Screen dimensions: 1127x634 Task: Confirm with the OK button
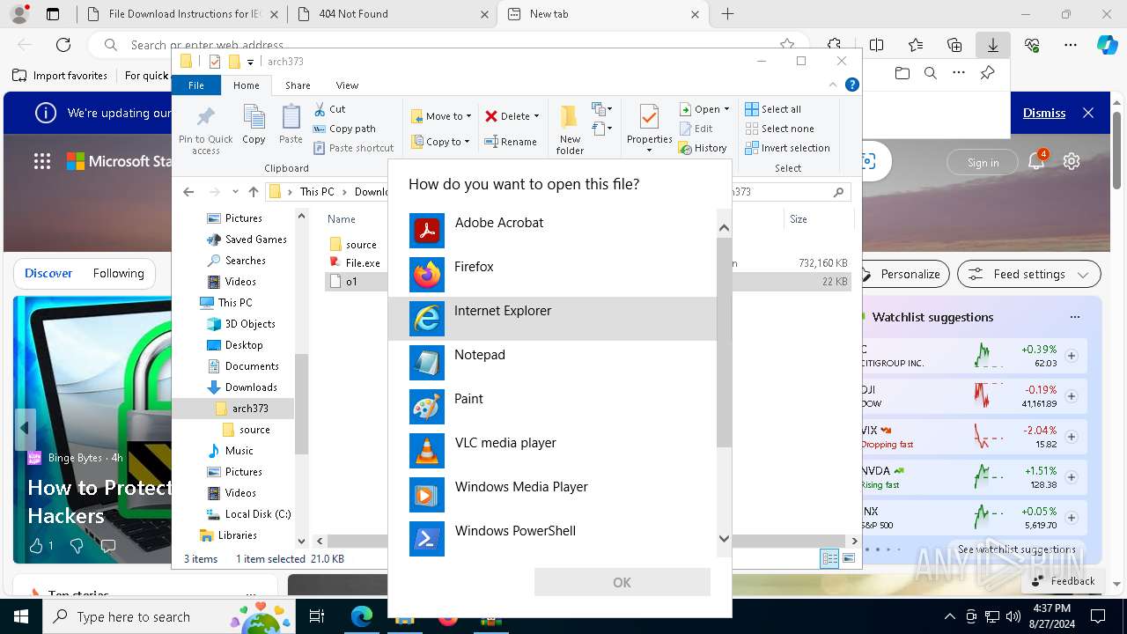622,582
